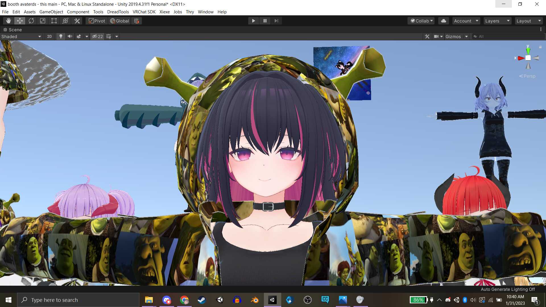Click the Play button

(x=253, y=21)
